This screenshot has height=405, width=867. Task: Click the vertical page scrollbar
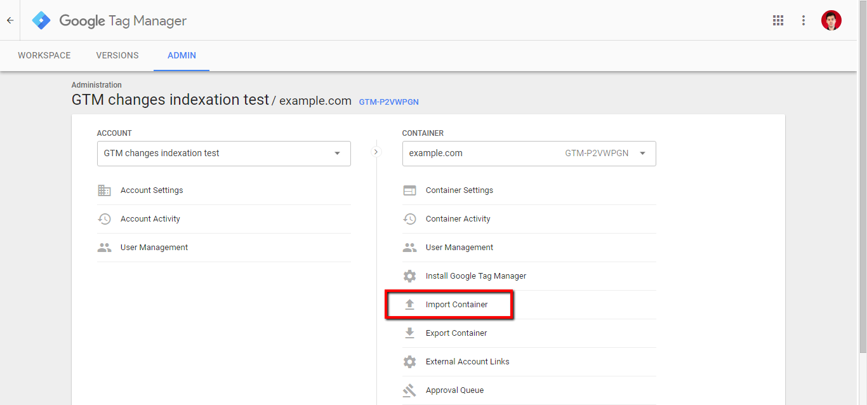click(x=862, y=190)
